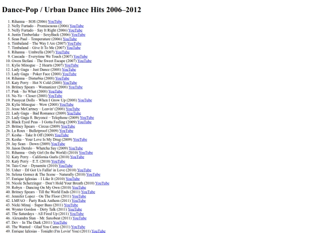311x233 pixels.
Task: Open YouTube link for Kylie Minogue – Wow
Action: coord(67,104)
